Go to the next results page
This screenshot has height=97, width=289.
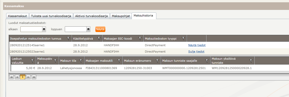(x=28, y=77)
